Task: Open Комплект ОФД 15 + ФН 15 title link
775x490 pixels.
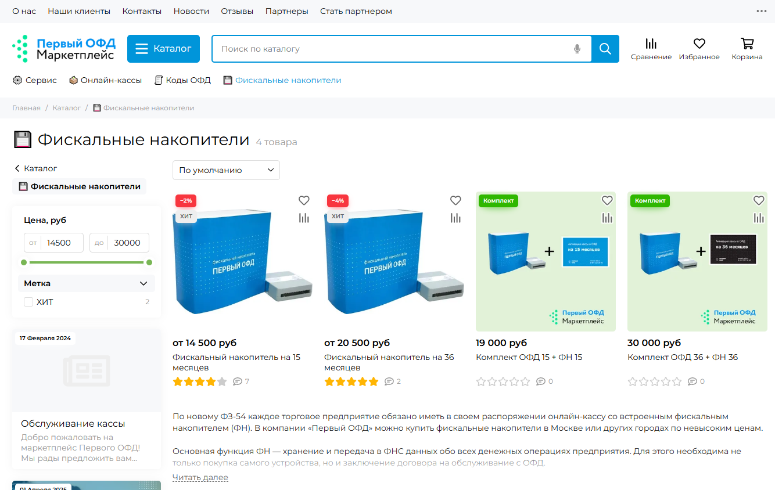Action: (x=529, y=357)
